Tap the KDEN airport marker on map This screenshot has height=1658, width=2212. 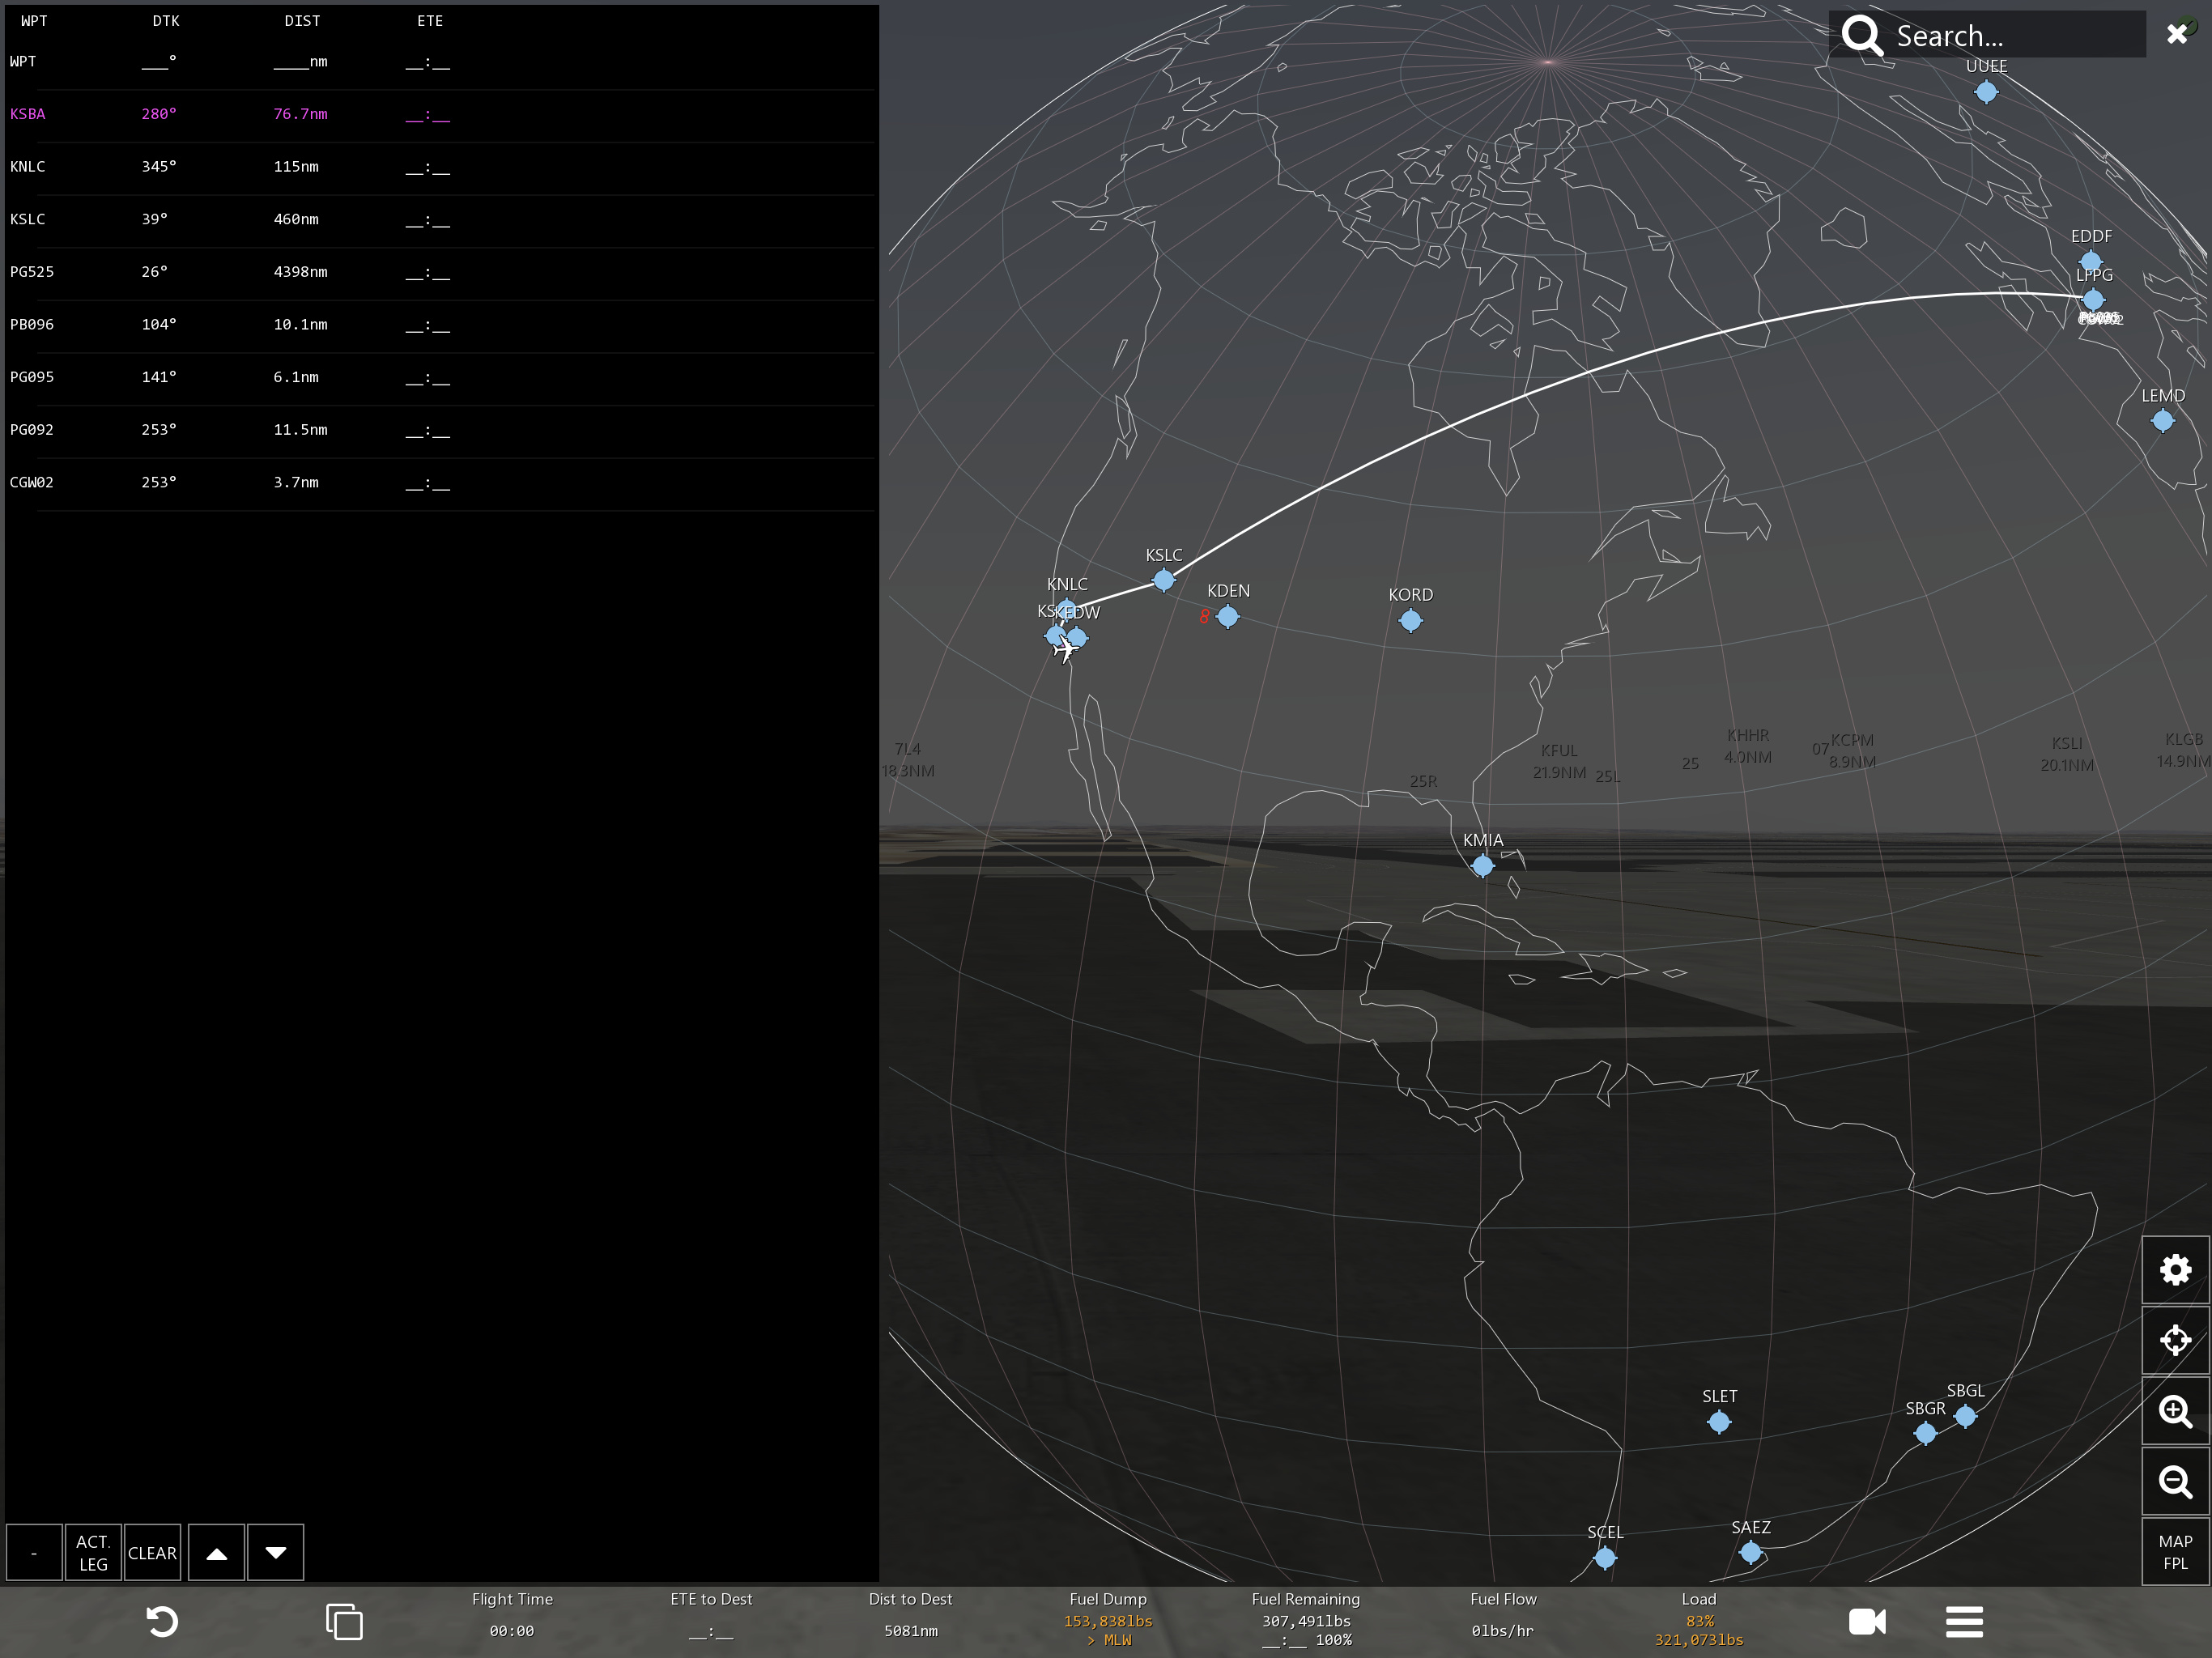[x=1228, y=617]
